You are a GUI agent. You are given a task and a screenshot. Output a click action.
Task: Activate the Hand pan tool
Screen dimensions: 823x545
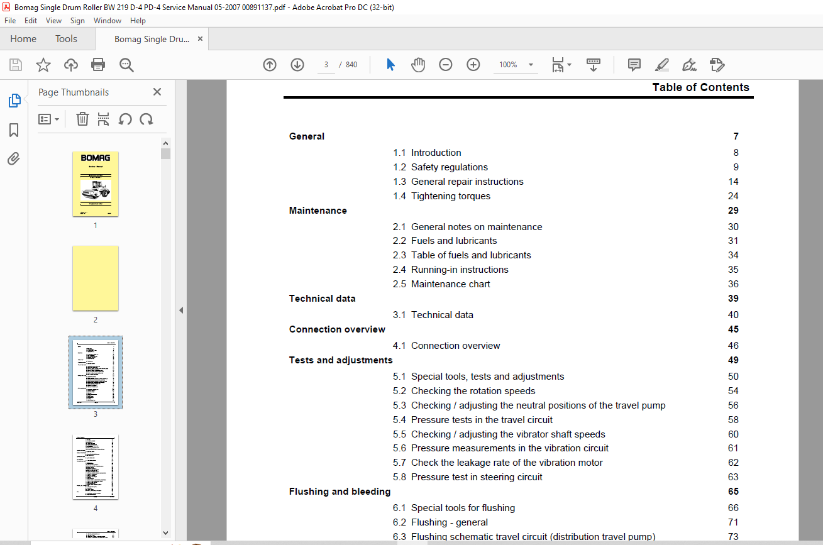418,65
